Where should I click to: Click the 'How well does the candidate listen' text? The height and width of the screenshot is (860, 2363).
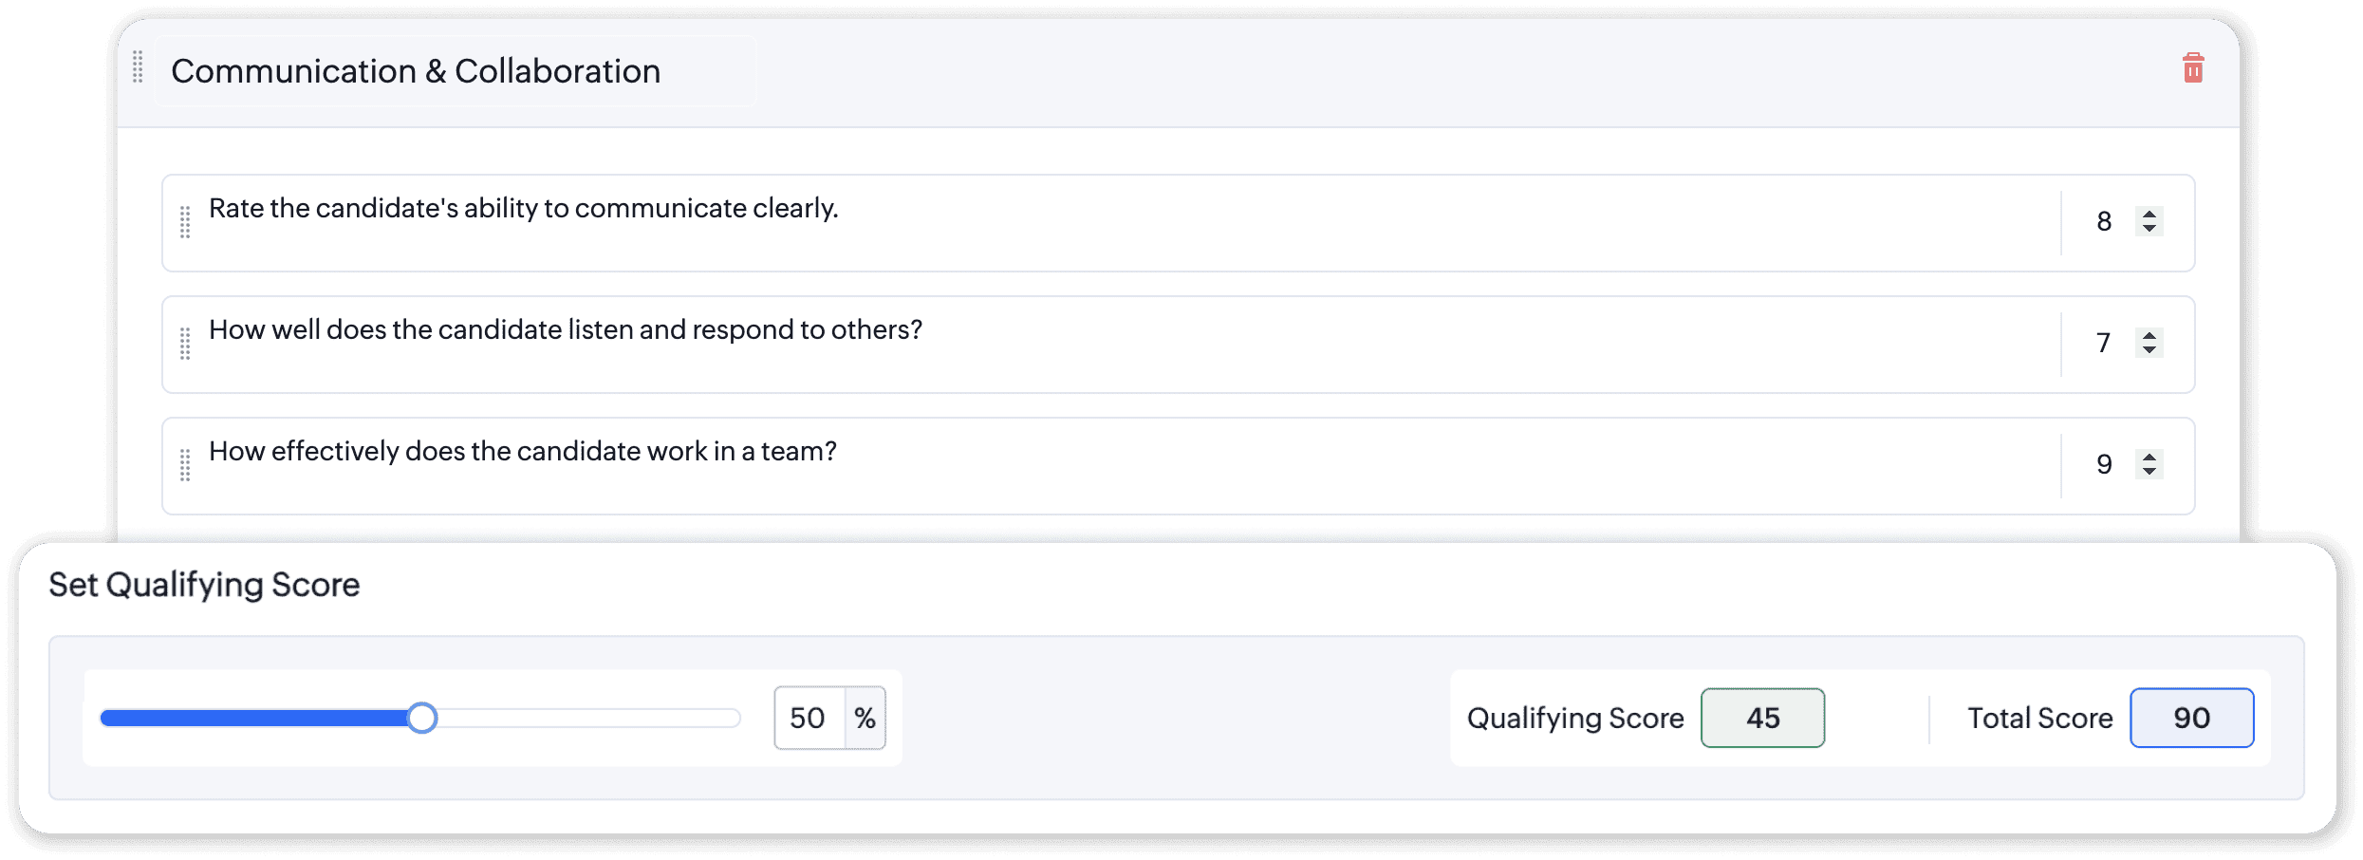click(x=565, y=329)
